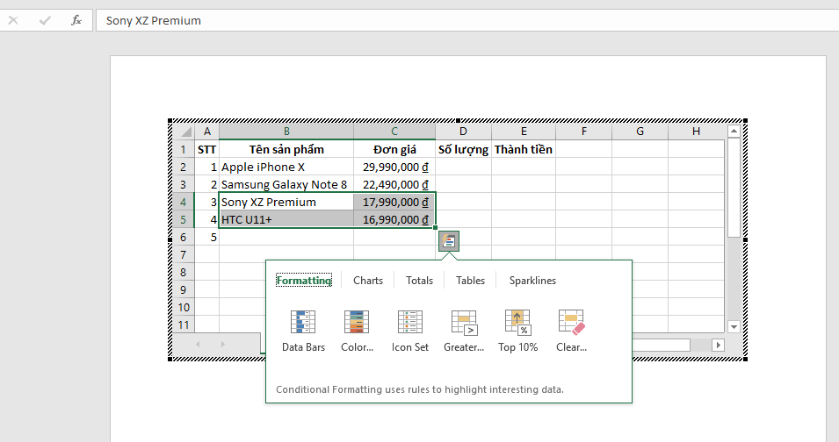The height and width of the screenshot is (442, 839).
Task: Click 'Sony XZ Premium' cell
Action: point(286,202)
